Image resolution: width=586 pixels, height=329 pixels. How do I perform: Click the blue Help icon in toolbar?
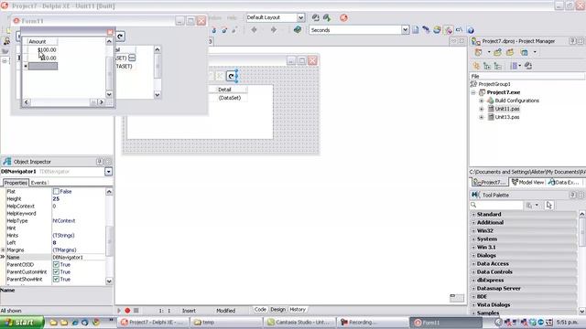click(471, 30)
